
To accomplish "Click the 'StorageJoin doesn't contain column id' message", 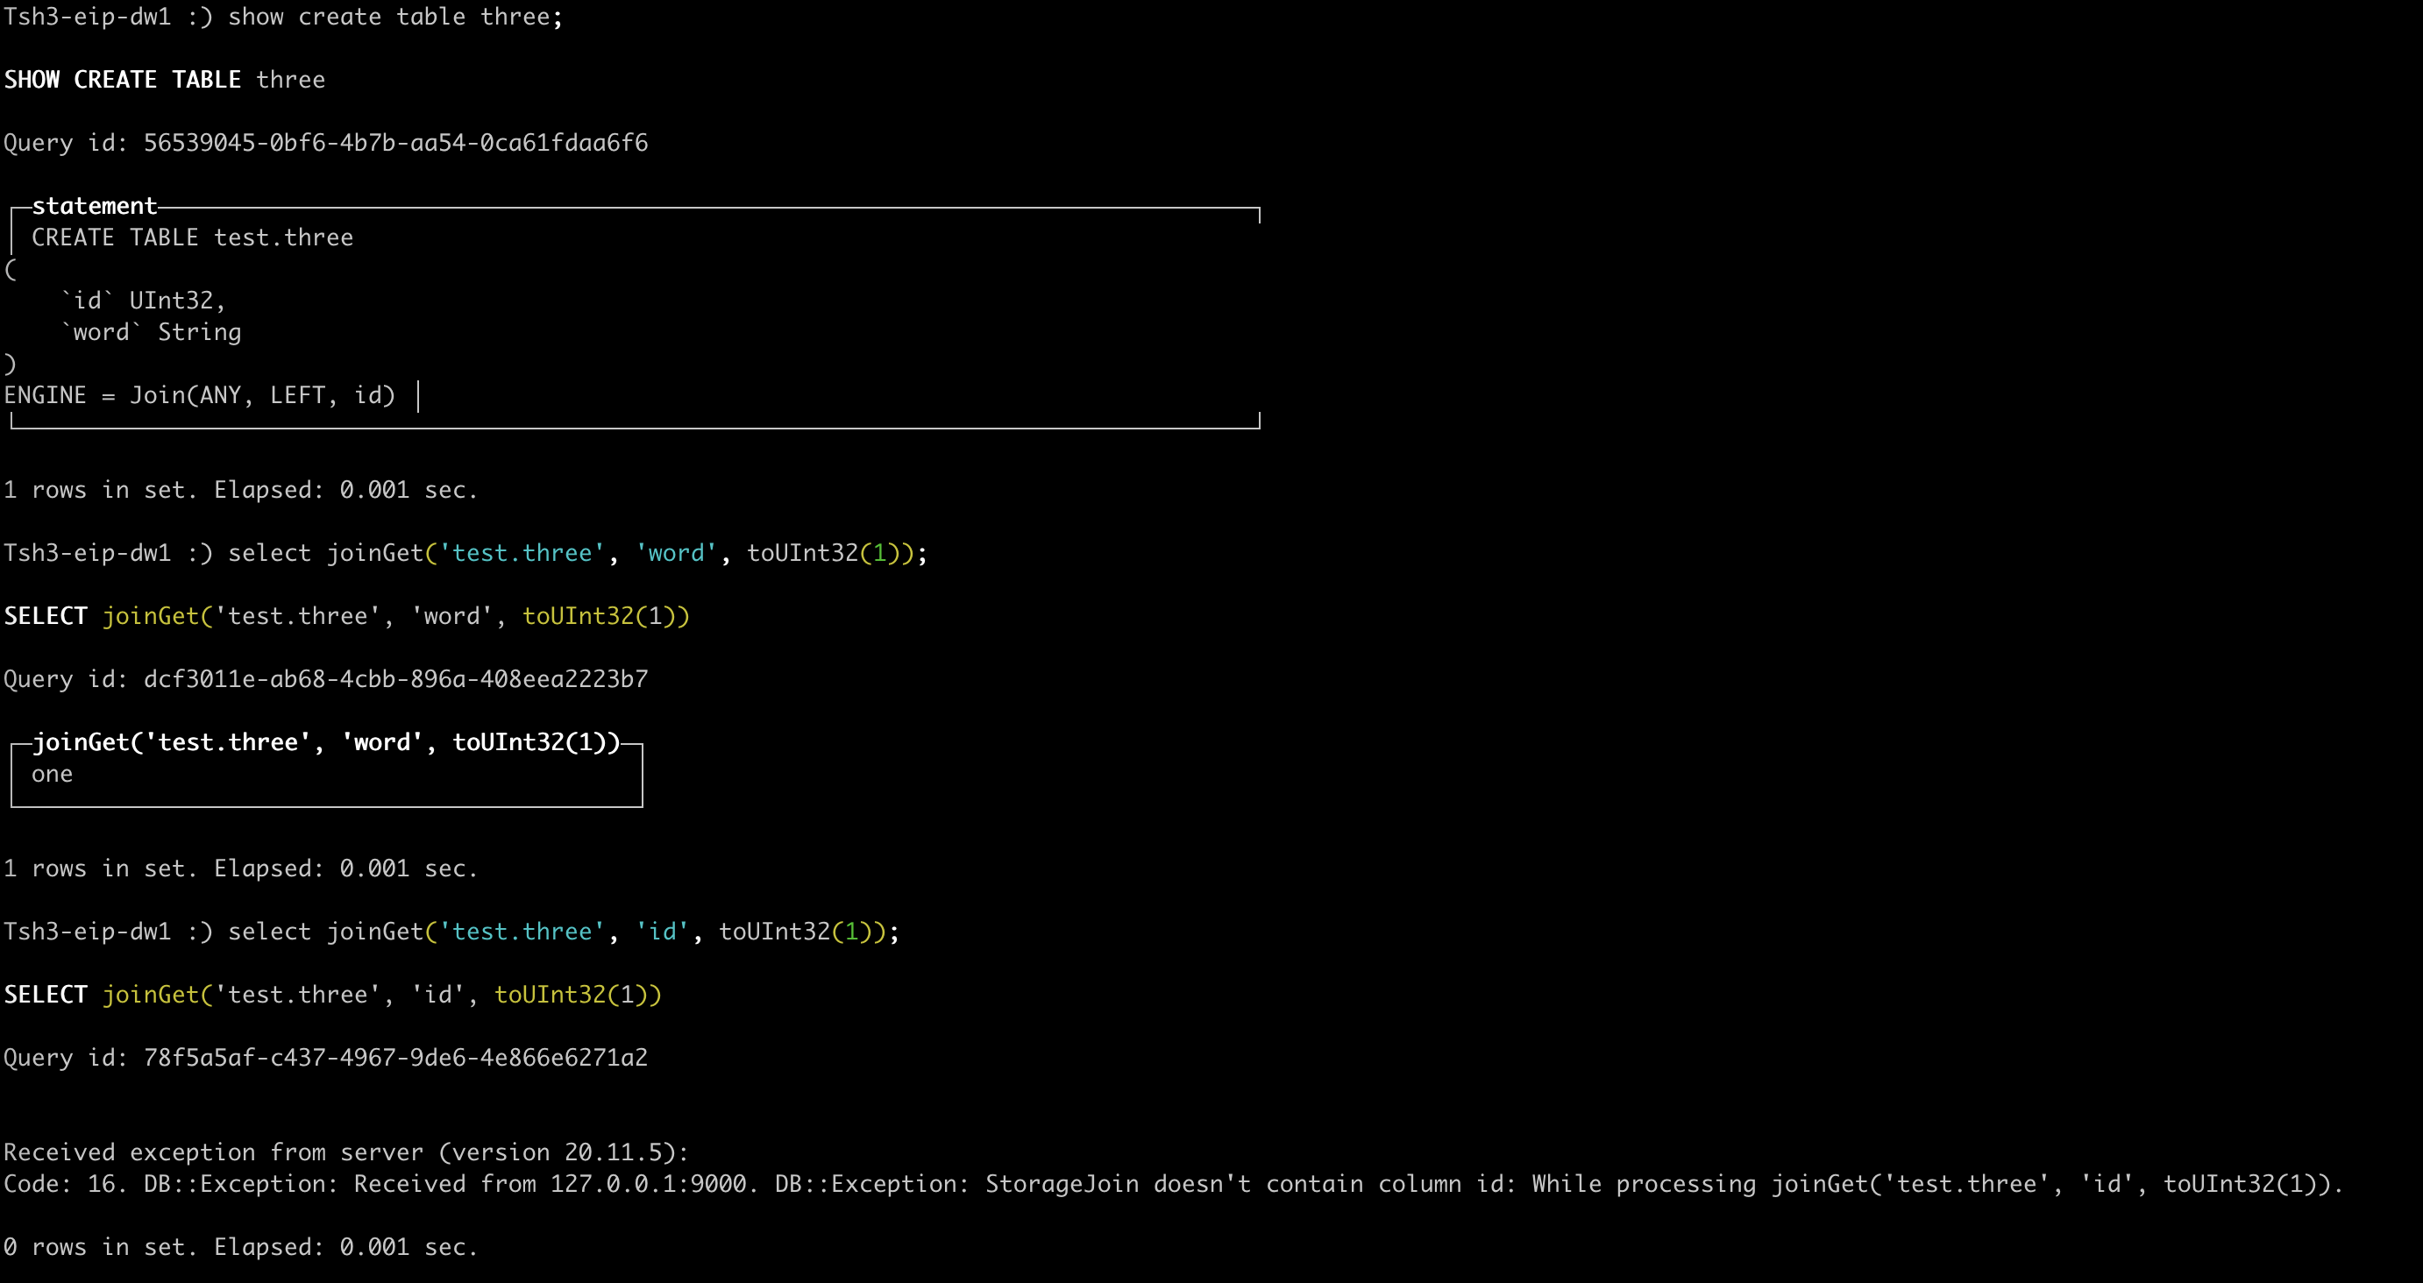I will pos(1249,1184).
